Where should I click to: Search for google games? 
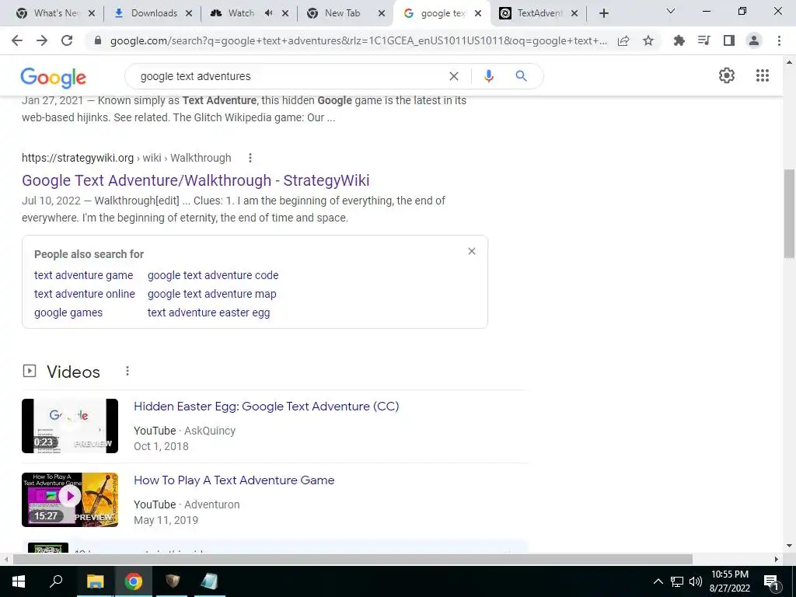click(68, 312)
